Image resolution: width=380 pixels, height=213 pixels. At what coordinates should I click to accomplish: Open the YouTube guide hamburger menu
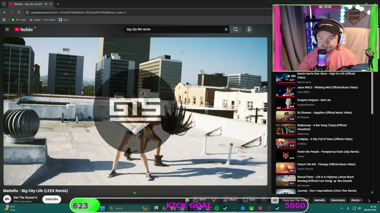pos(7,29)
